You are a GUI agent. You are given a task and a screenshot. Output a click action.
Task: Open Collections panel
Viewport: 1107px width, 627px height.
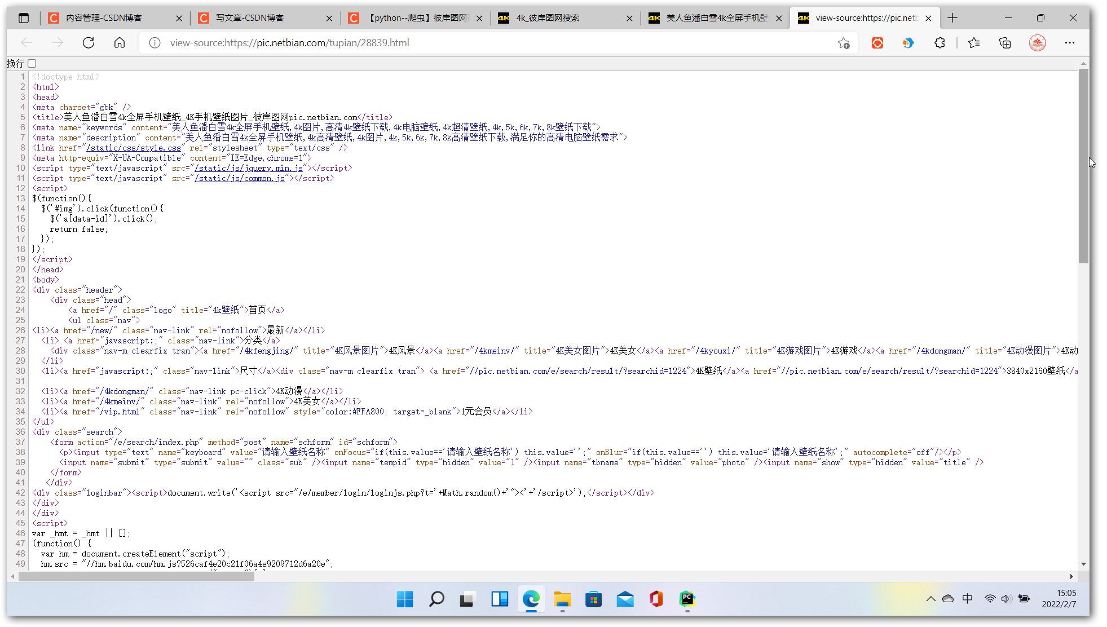1005,43
